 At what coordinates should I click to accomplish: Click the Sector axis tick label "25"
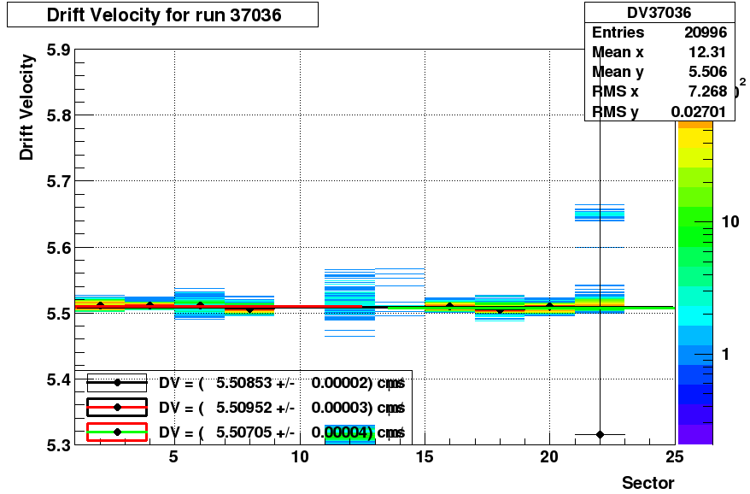pos(675,457)
